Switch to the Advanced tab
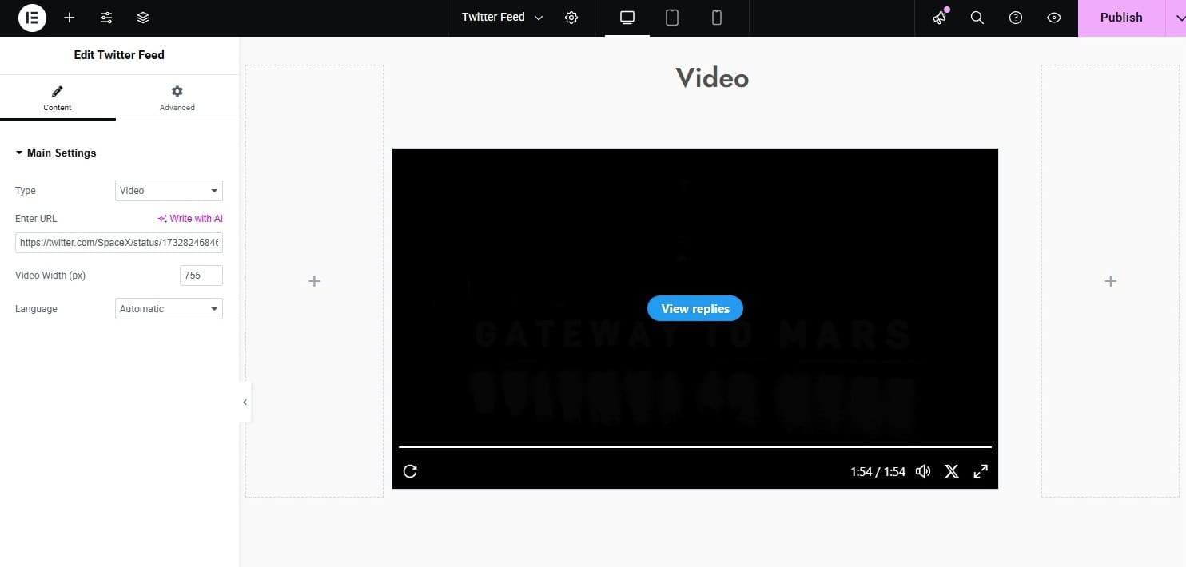This screenshot has width=1186, height=567. pyautogui.click(x=177, y=99)
